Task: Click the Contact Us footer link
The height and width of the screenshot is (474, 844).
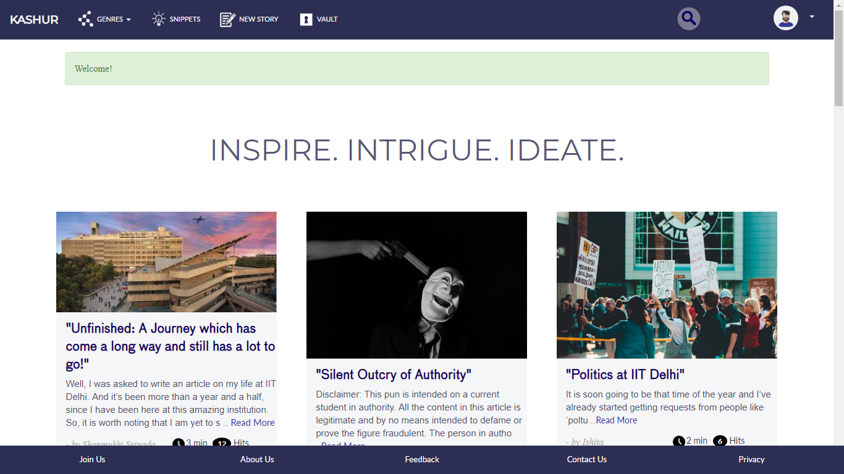Action: tap(586, 459)
